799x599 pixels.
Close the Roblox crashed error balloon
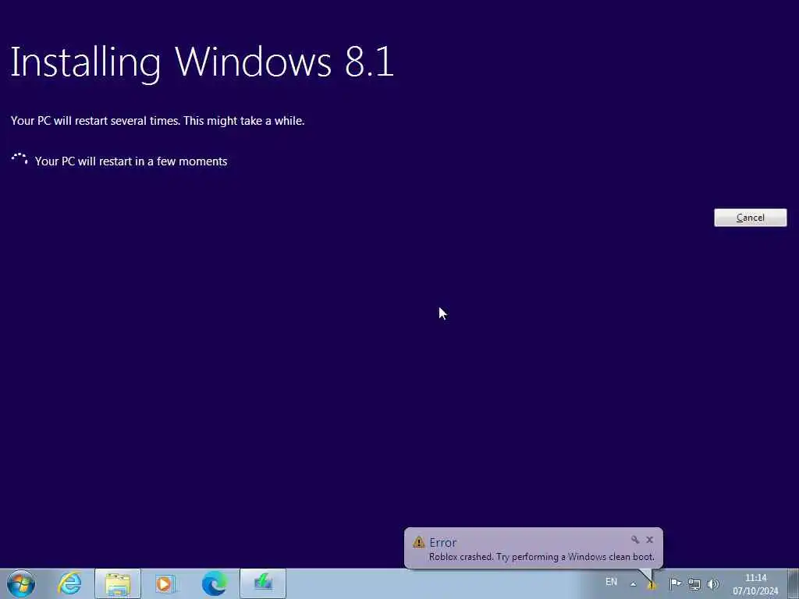pyautogui.click(x=650, y=540)
